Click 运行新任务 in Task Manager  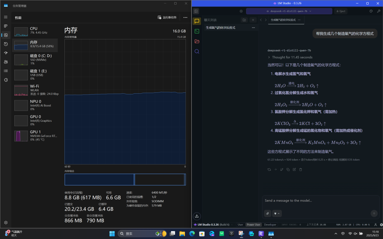[x=167, y=18]
